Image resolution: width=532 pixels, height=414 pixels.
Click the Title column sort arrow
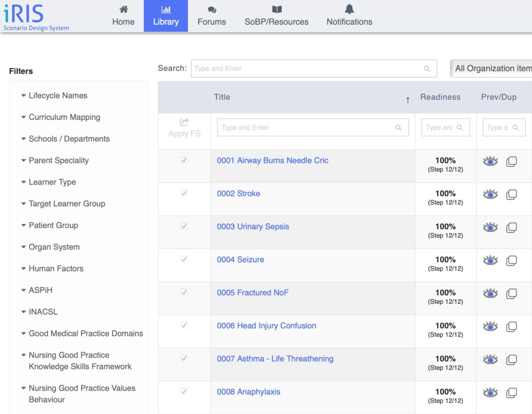[407, 100]
